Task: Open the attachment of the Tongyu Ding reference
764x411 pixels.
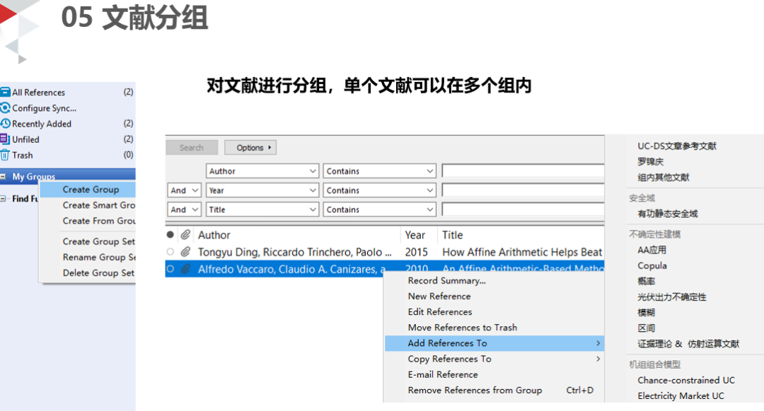Action: 185,252
